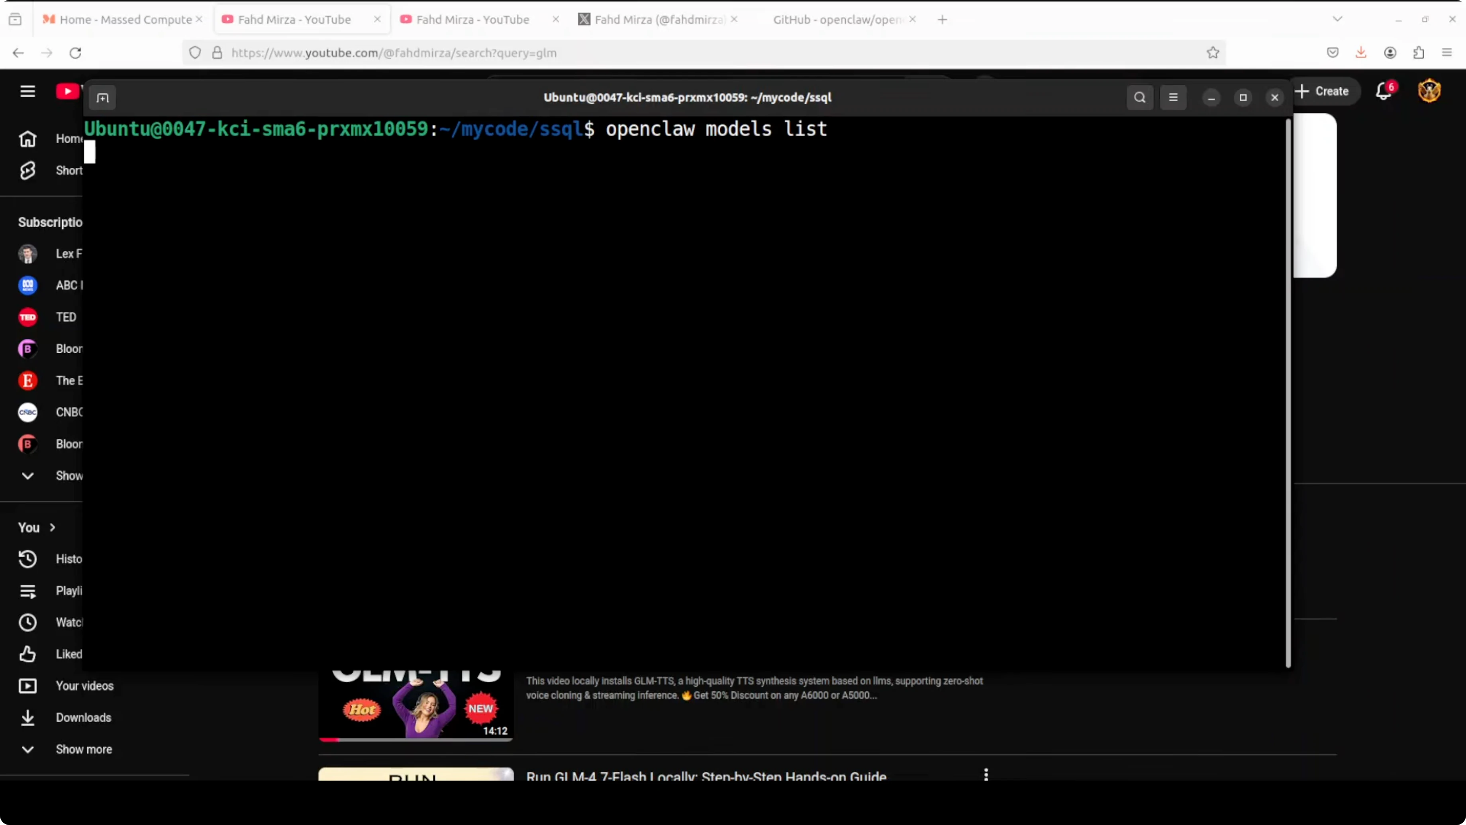Click the browser URL address field
Image resolution: width=1466 pixels, height=825 pixels.
[683, 53]
